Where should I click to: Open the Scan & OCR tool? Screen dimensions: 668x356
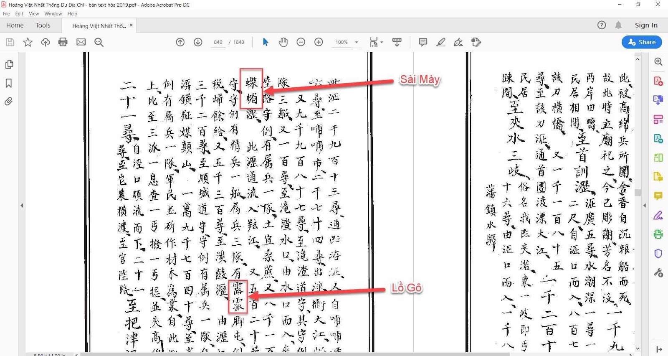click(x=658, y=234)
